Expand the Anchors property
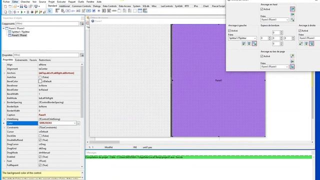Screen dimensions: 320x180 click(x=4, y=73)
